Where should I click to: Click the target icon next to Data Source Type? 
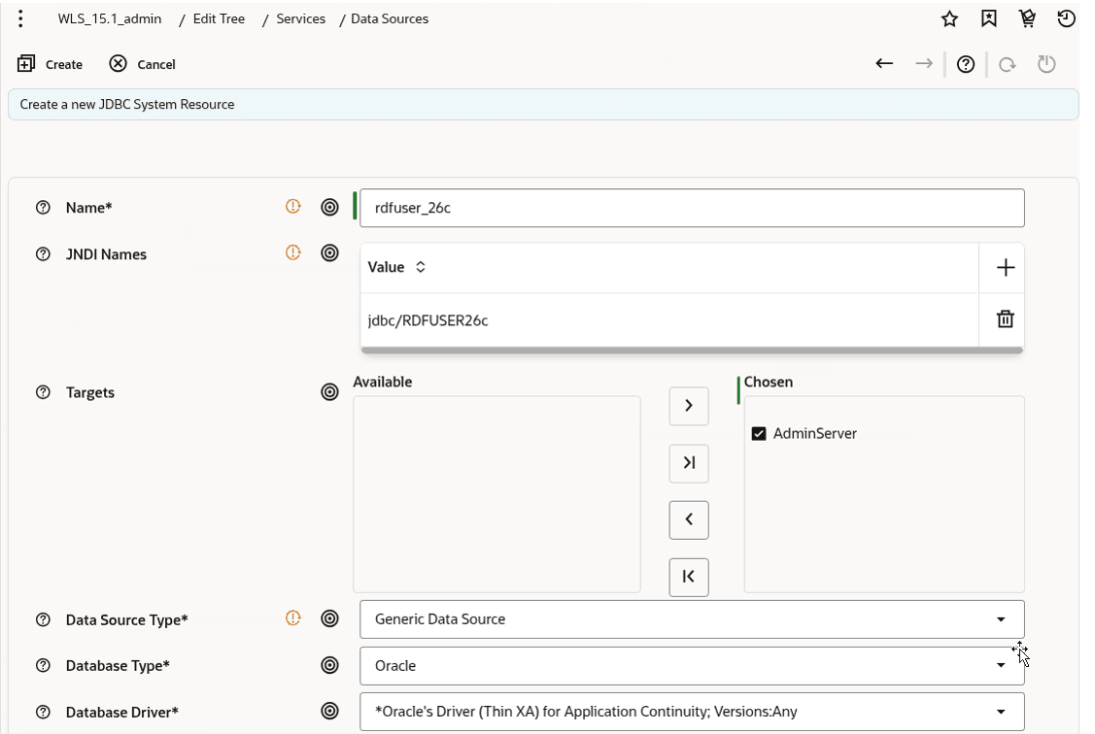click(329, 618)
